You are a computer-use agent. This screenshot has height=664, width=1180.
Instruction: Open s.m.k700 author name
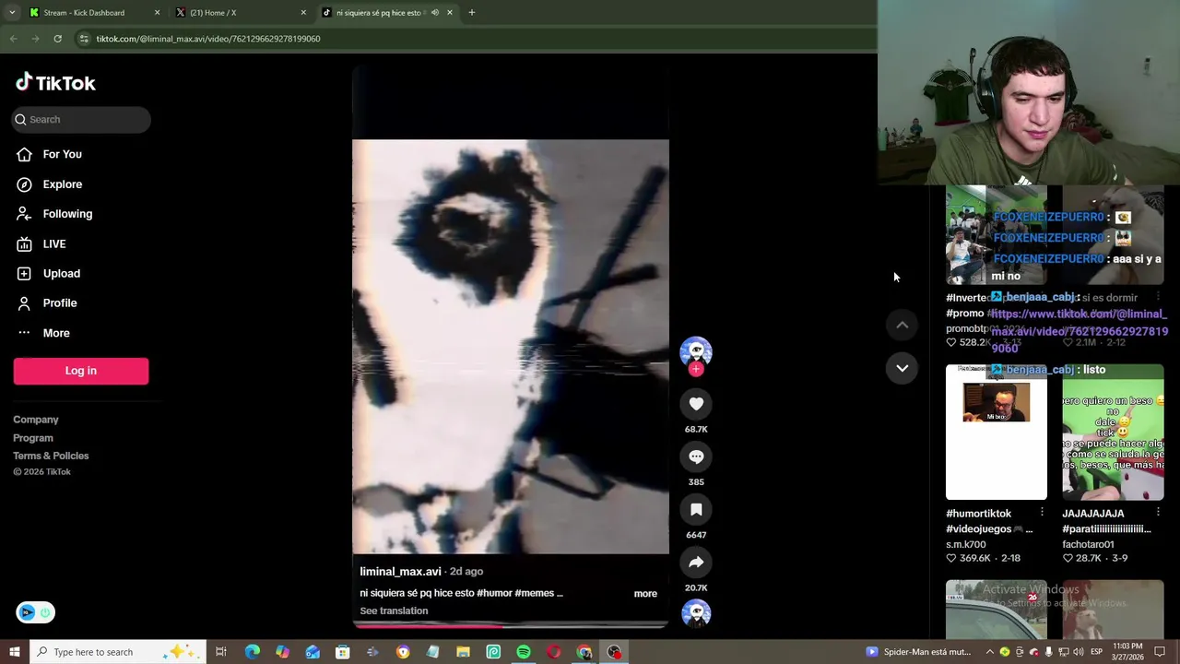click(x=966, y=544)
